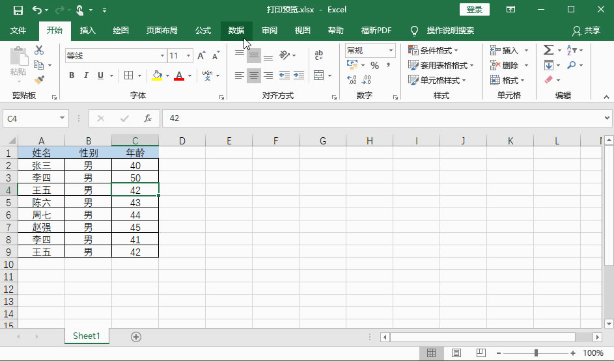The image size is (614, 361).
Task: Open Sort and Filter A-Z icon
Action: point(571,50)
